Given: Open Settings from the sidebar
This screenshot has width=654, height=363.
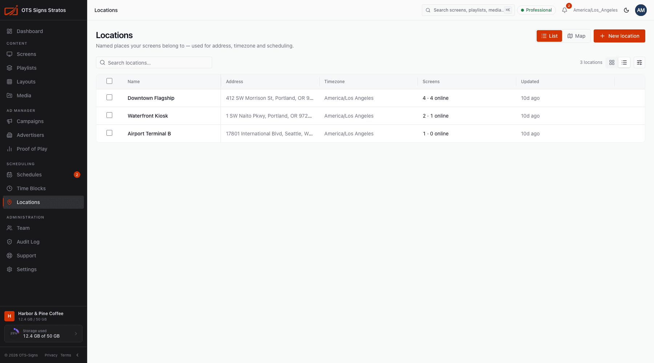Looking at the screenshot, I should [43, 269].
